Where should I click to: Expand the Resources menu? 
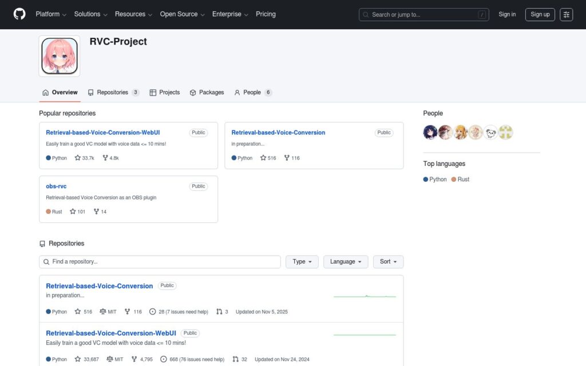[133, 14]
